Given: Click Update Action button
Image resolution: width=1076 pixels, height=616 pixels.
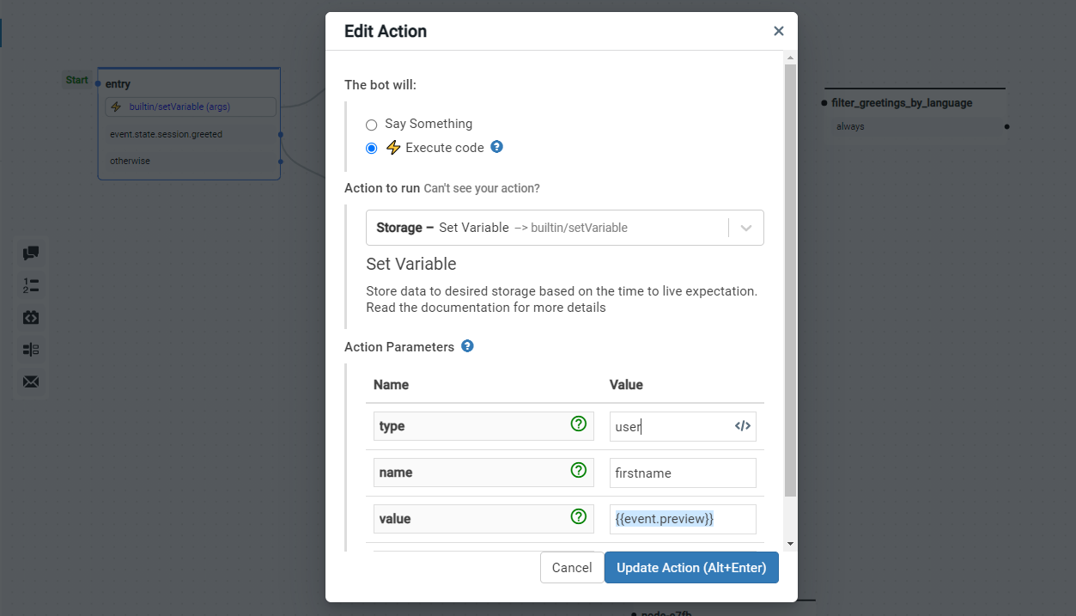Looking at the screenshot, I should [x=691, y=568].
